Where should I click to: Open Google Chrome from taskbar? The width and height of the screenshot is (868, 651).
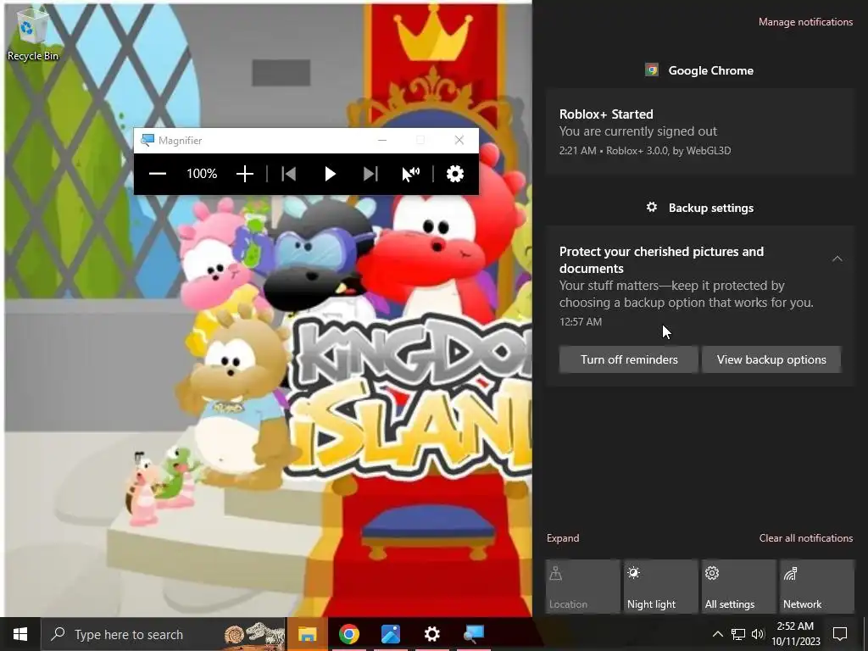tap(348, 634)
